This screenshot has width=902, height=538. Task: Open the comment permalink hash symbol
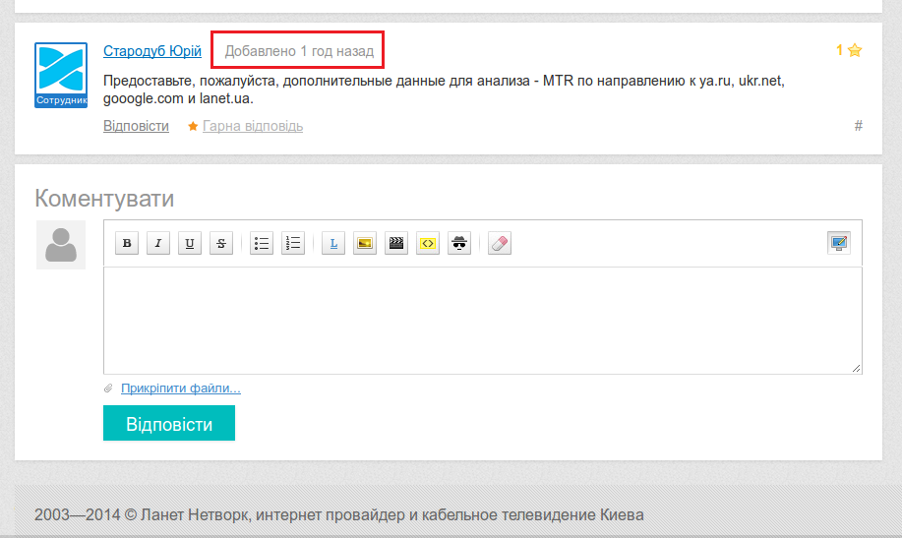858,126
